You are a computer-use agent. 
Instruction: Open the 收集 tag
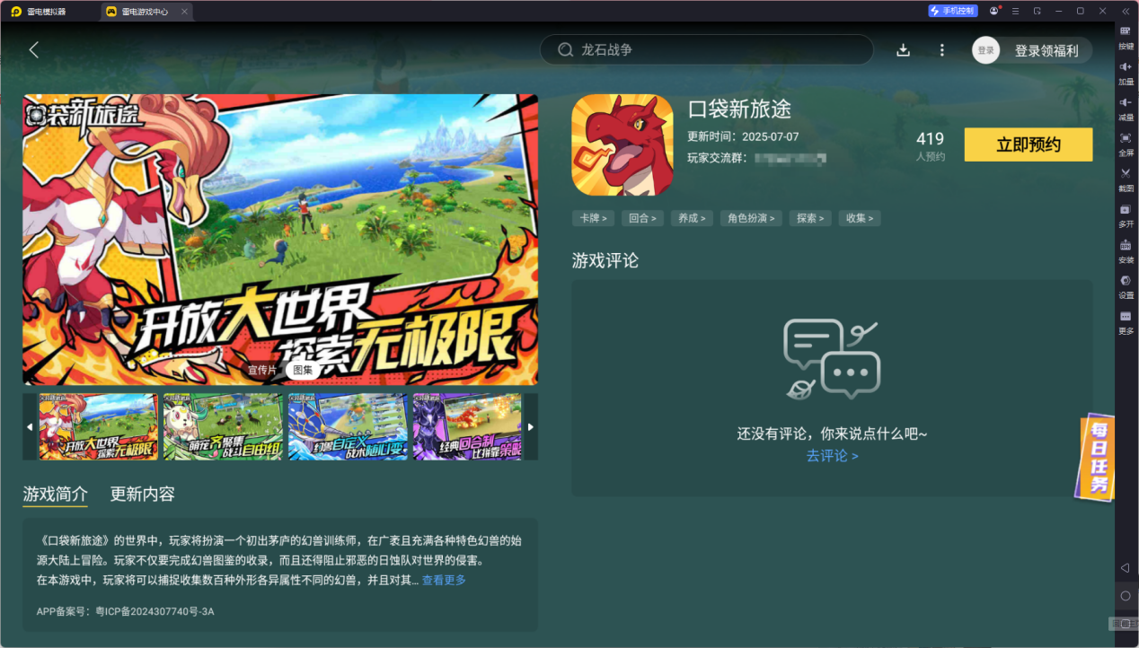tap(860, 218)
